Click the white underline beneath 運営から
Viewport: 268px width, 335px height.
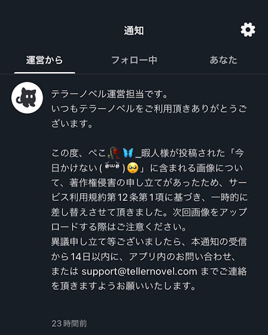(45, 73)
